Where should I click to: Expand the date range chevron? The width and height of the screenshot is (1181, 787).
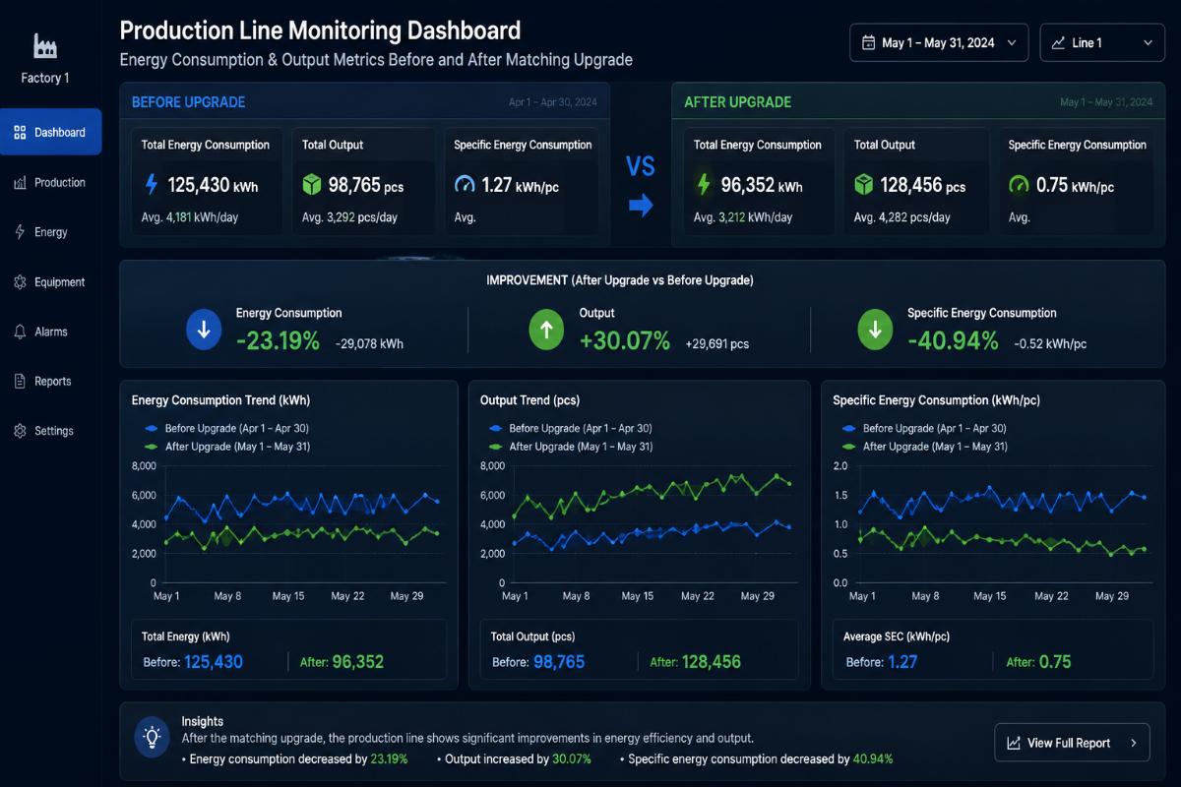point(1012,42)
